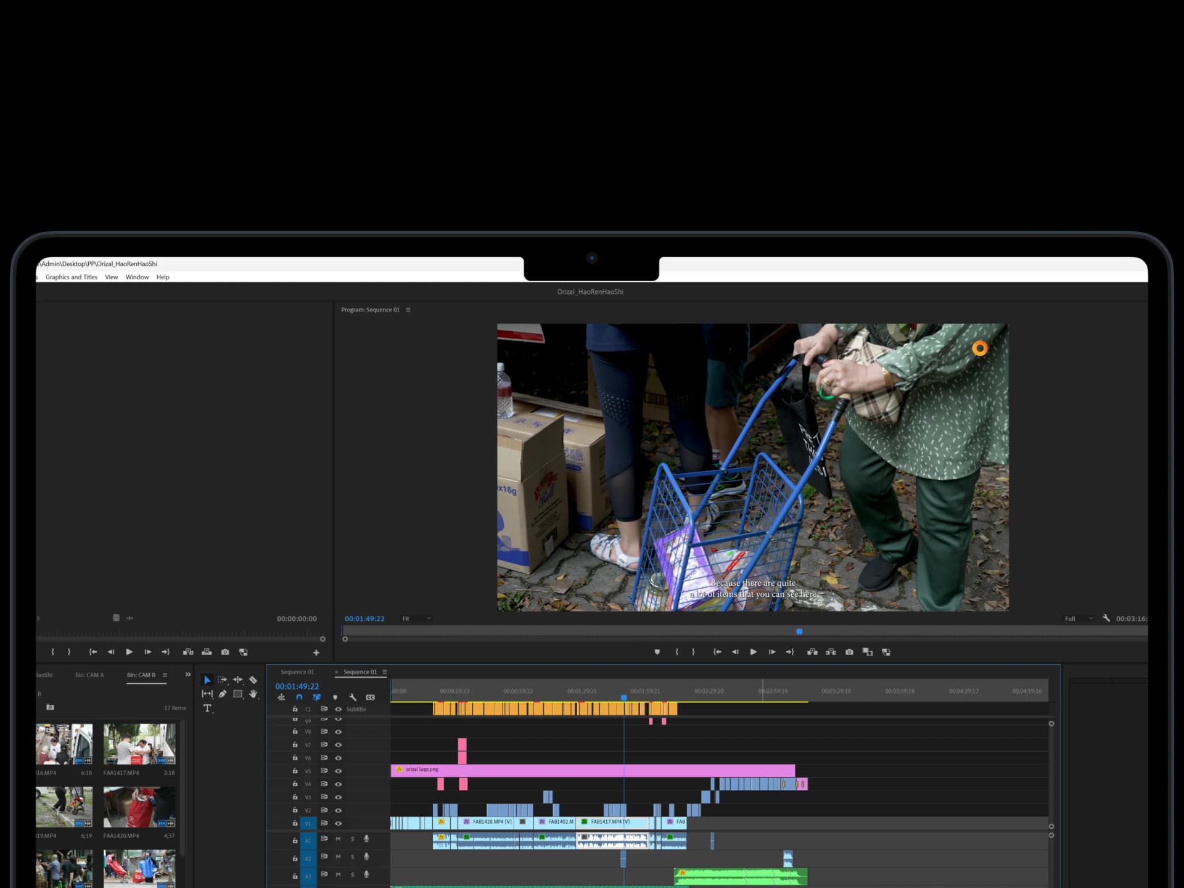Image resolution: width=1184 pixels, height=888 pixels.
Task: Toggle V2 track output eye
Action: pos(338,810)
